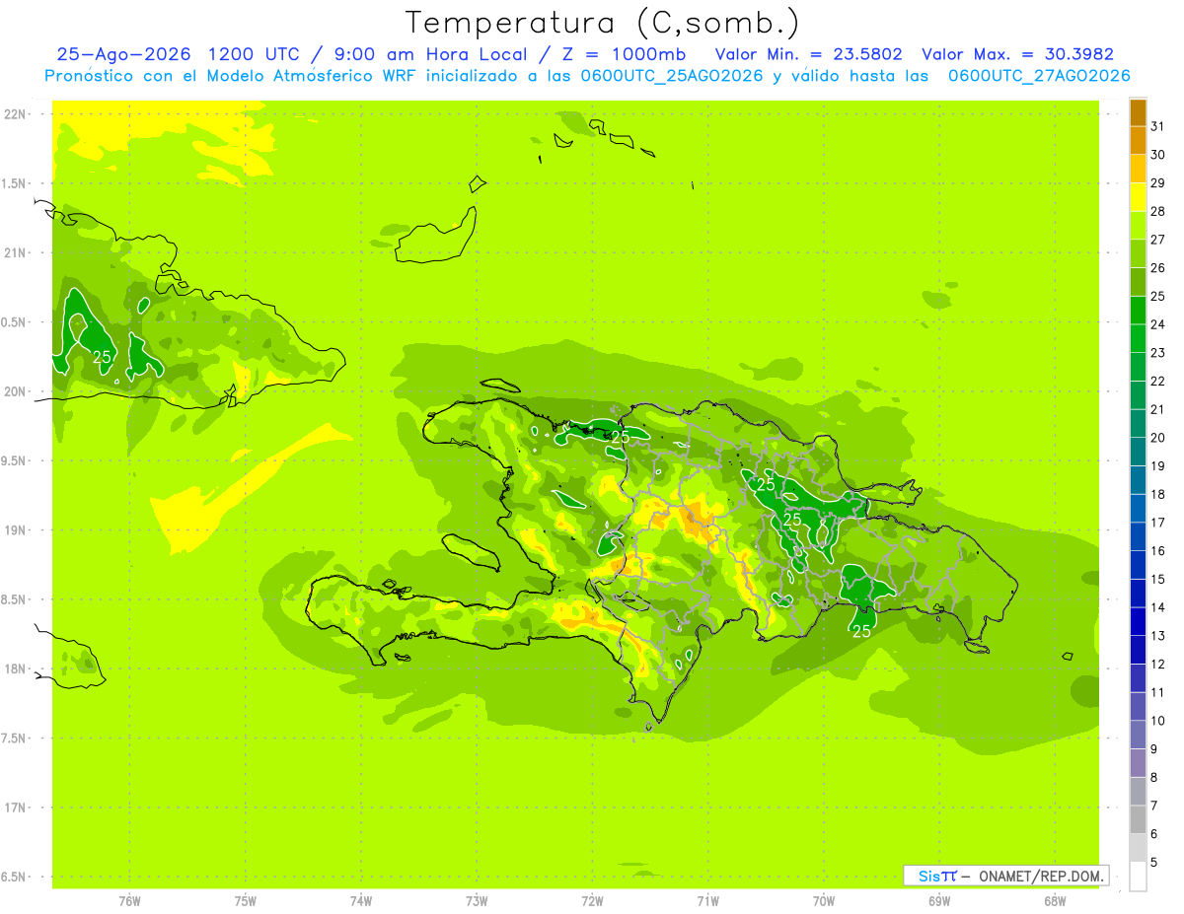Click the '17N' latitude axis label
This screenshot has height=914, width=1184.
click(15, 808)
